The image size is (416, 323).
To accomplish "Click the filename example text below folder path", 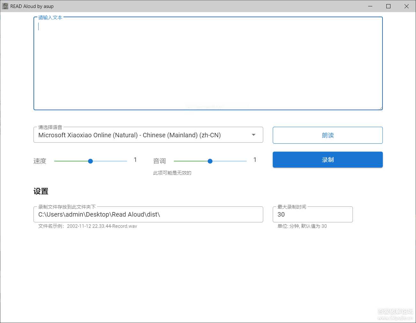I will (88, 226).
